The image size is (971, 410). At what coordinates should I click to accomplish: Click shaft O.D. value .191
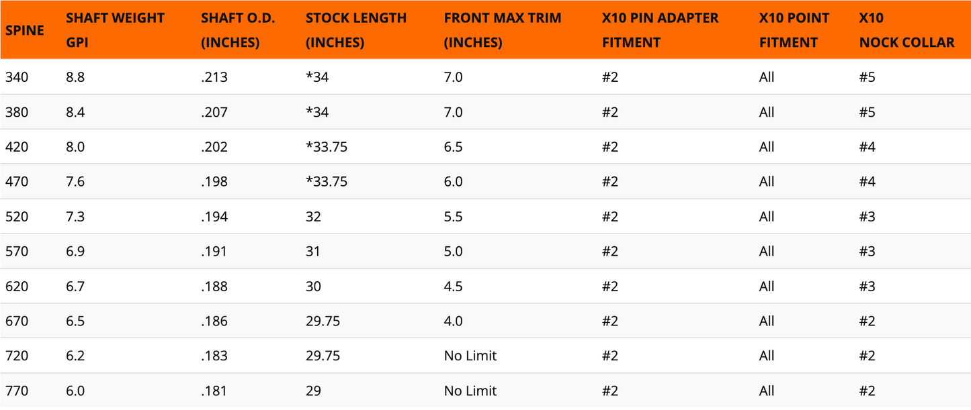click(214, 252)
